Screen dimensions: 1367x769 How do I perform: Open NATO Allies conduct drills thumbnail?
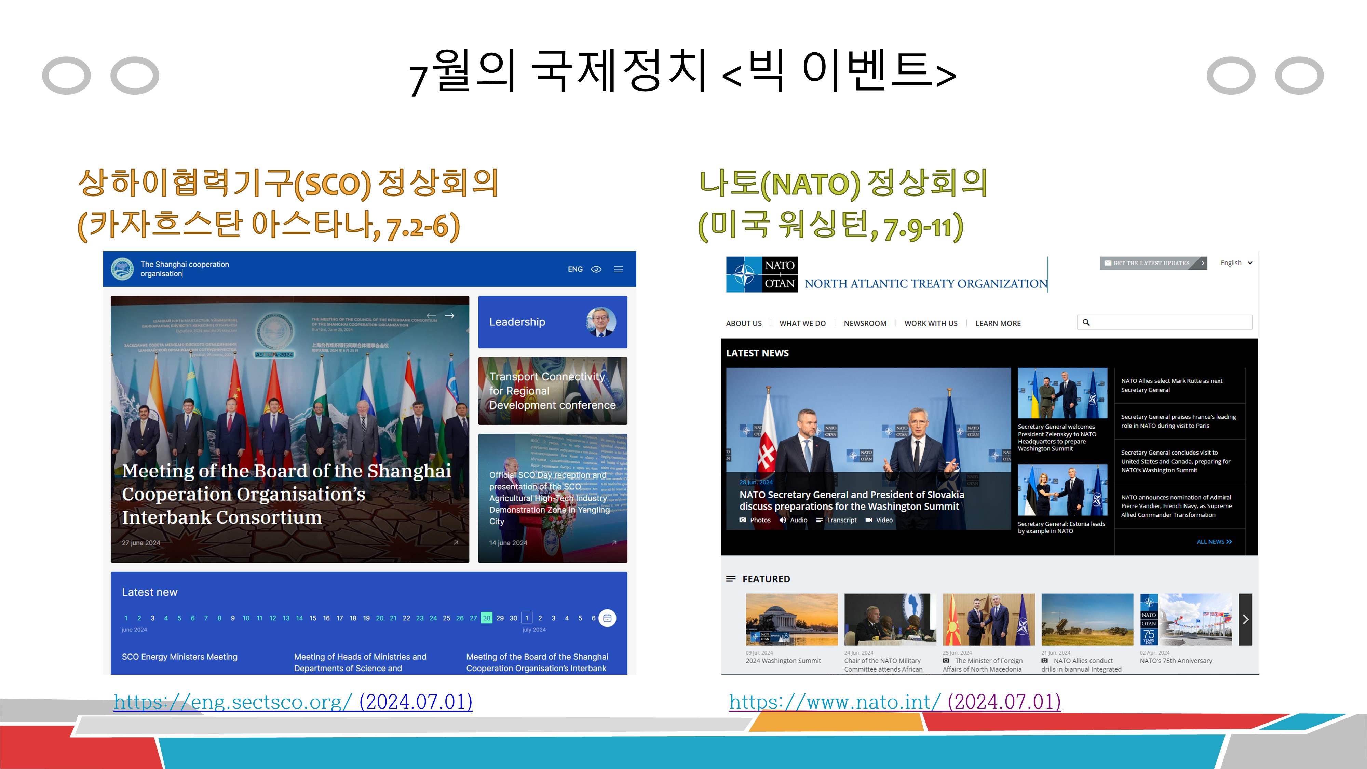coord(1087,619)
